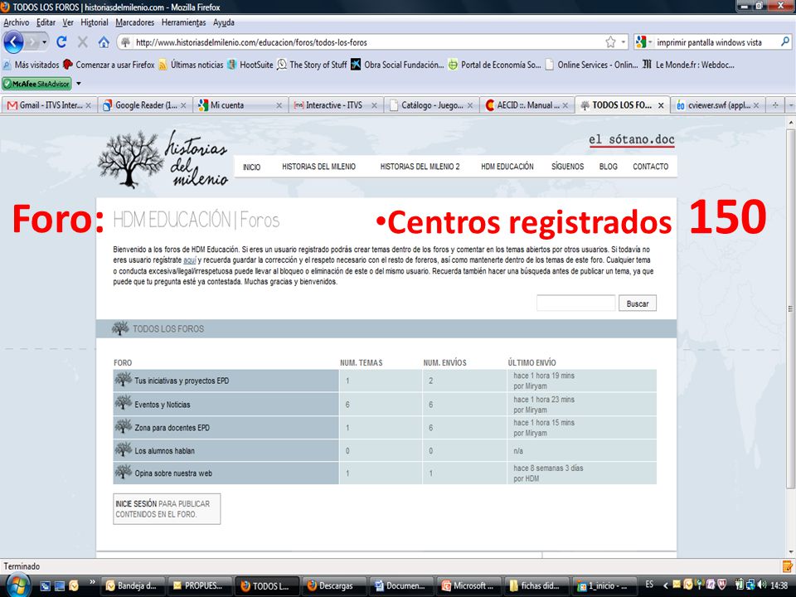796x597 pixels.
Task: Open Herramientas menu
Action: [183, 22]
